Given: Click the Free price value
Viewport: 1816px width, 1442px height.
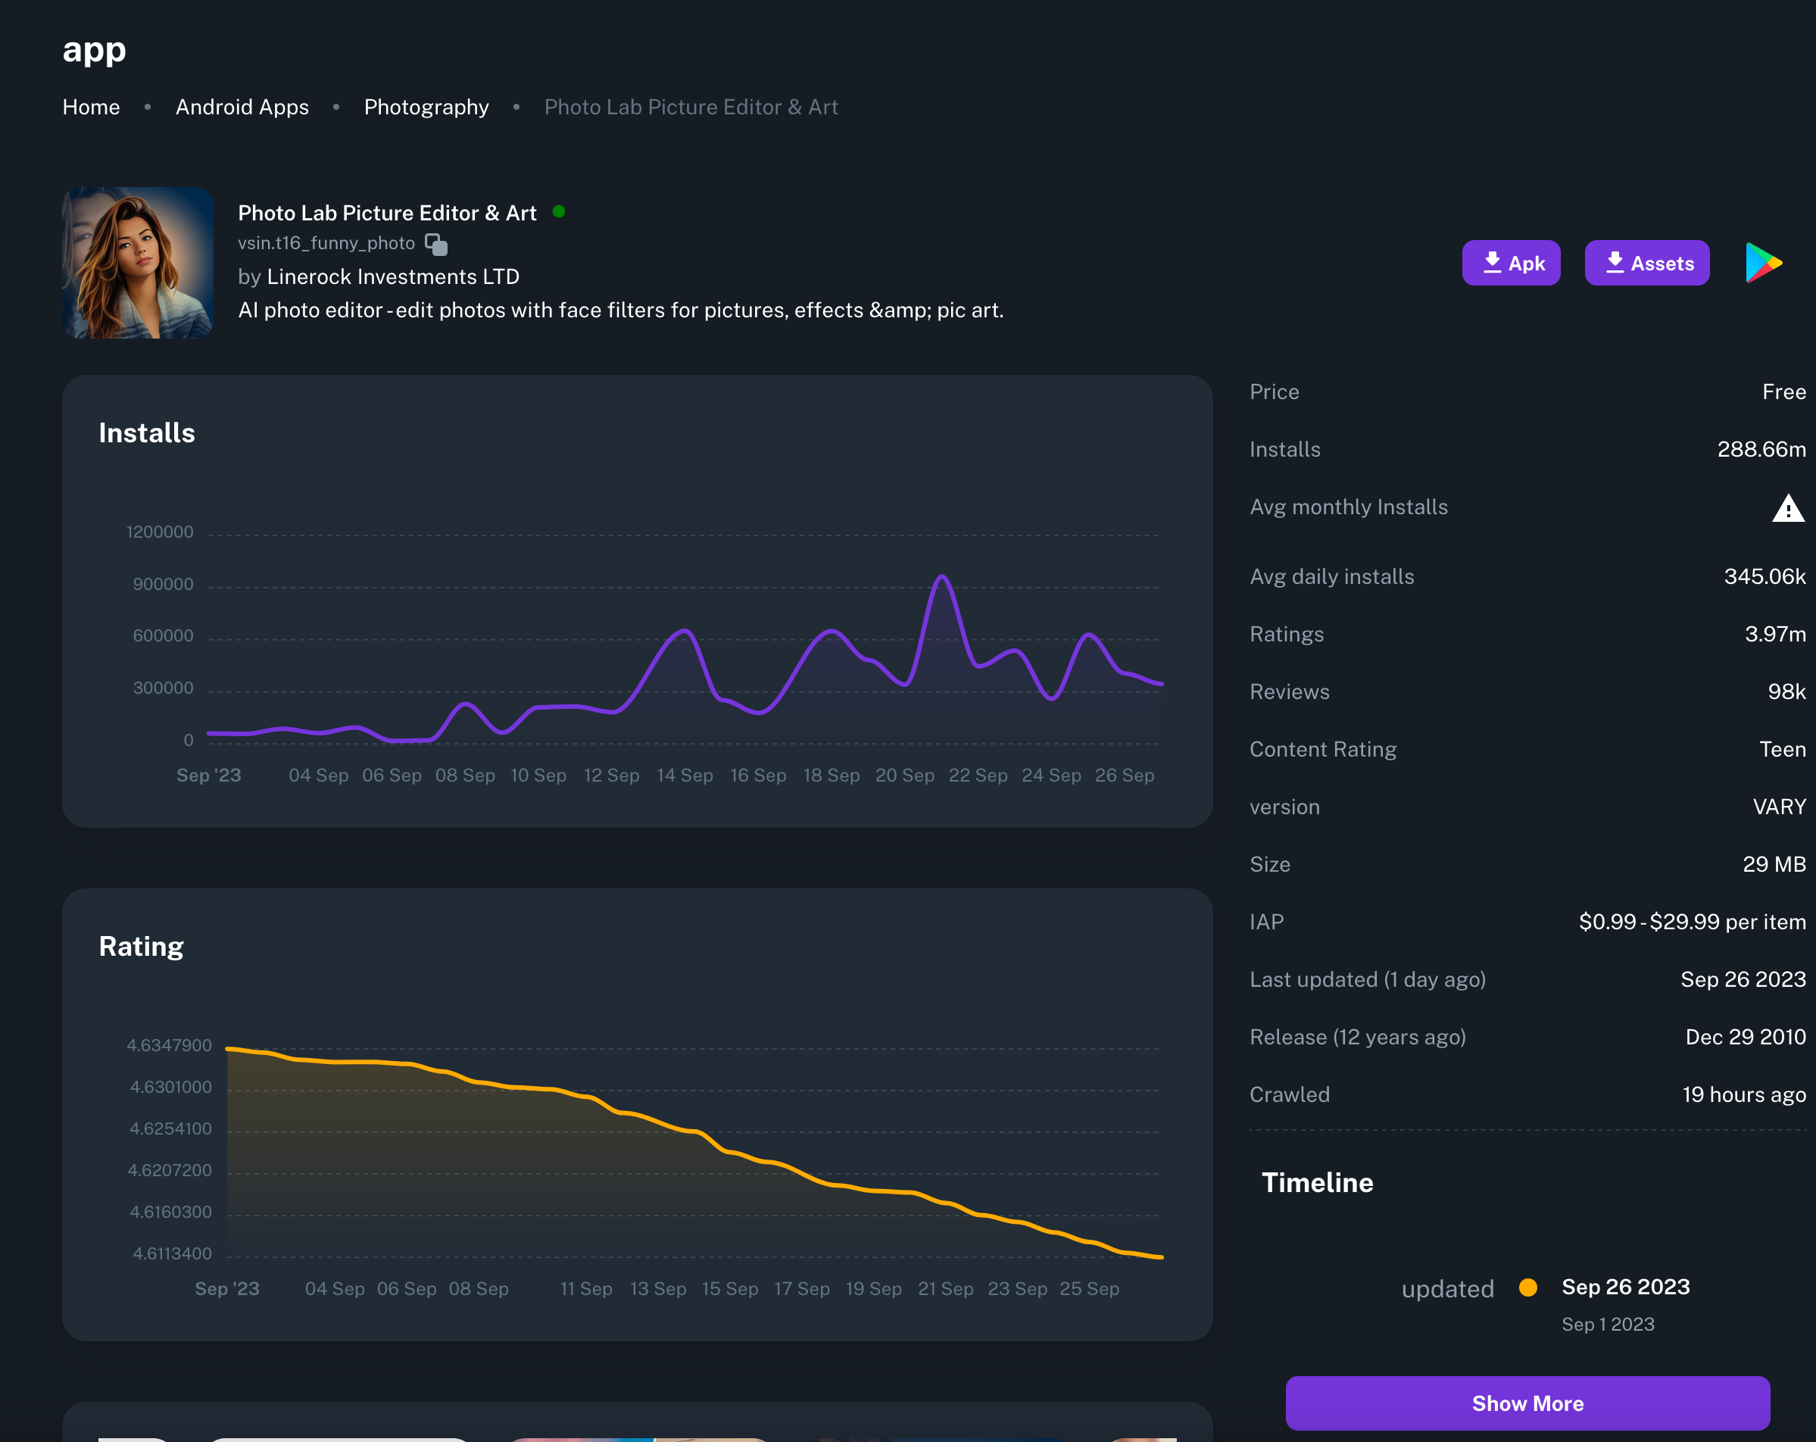Looking at the screenshot, I should 1784,392.
